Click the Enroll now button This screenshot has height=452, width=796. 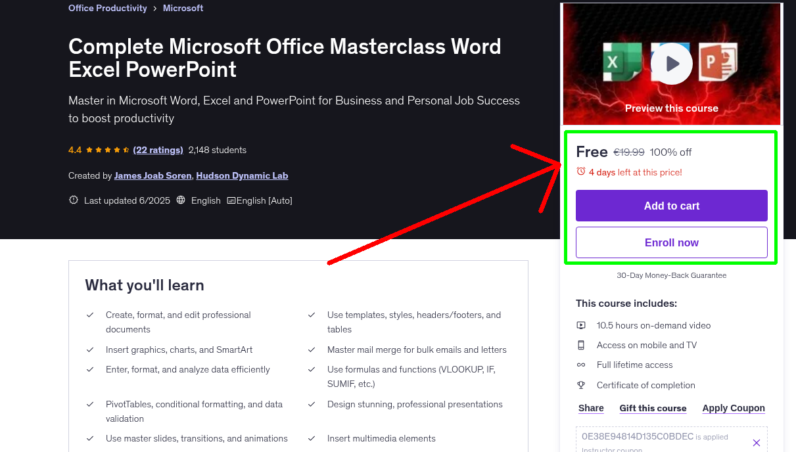click(672, 242)
